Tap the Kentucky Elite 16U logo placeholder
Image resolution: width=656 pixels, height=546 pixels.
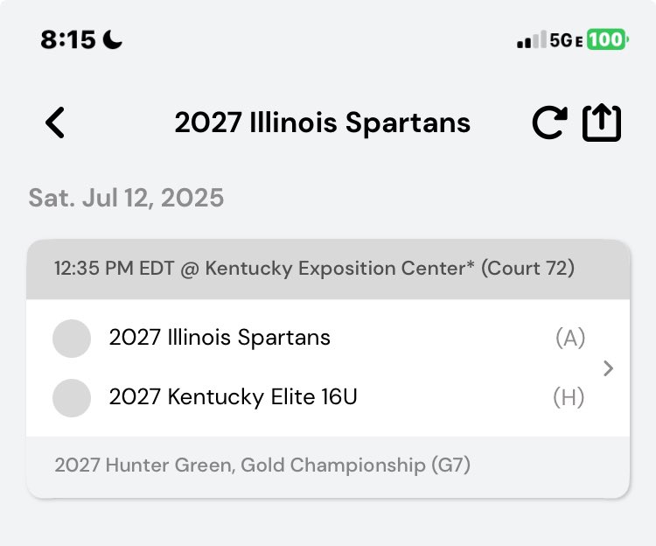[x=72, y=397]
